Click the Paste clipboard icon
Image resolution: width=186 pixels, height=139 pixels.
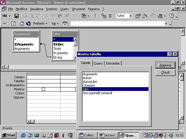pos(60,16)
